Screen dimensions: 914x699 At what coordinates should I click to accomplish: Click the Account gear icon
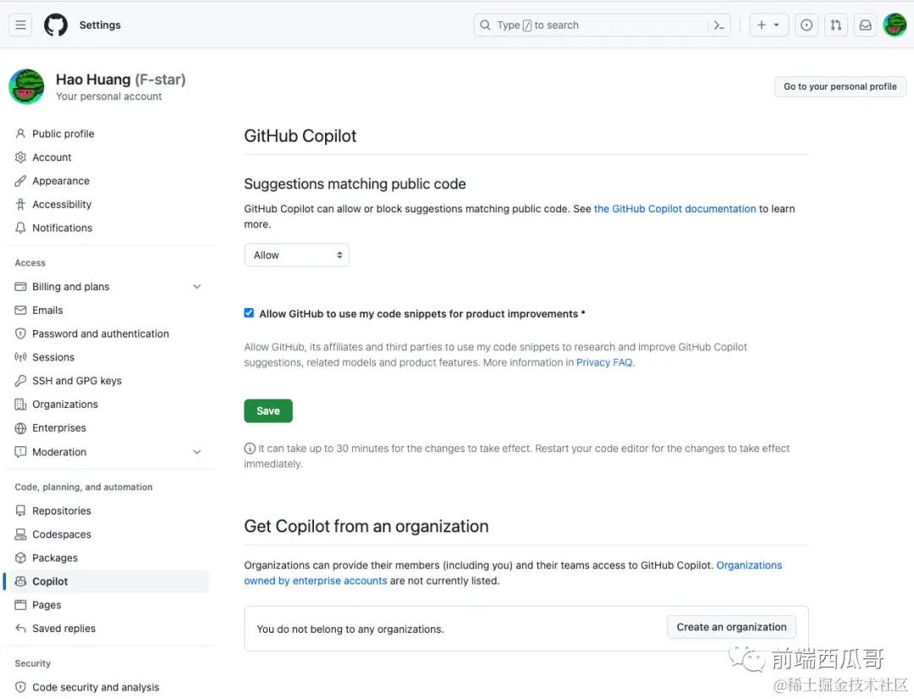click(x=20, y=157)
